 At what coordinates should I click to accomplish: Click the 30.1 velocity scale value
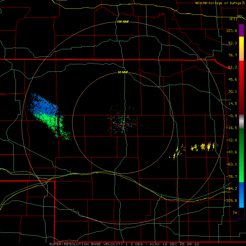click(233, 92)
